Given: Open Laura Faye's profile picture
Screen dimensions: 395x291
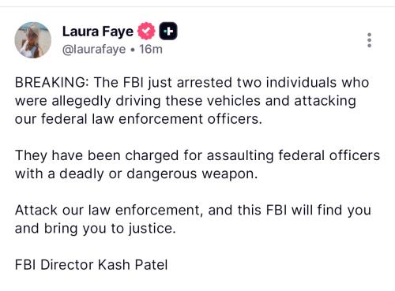Looking at the screenshot, I should [33, 40].
